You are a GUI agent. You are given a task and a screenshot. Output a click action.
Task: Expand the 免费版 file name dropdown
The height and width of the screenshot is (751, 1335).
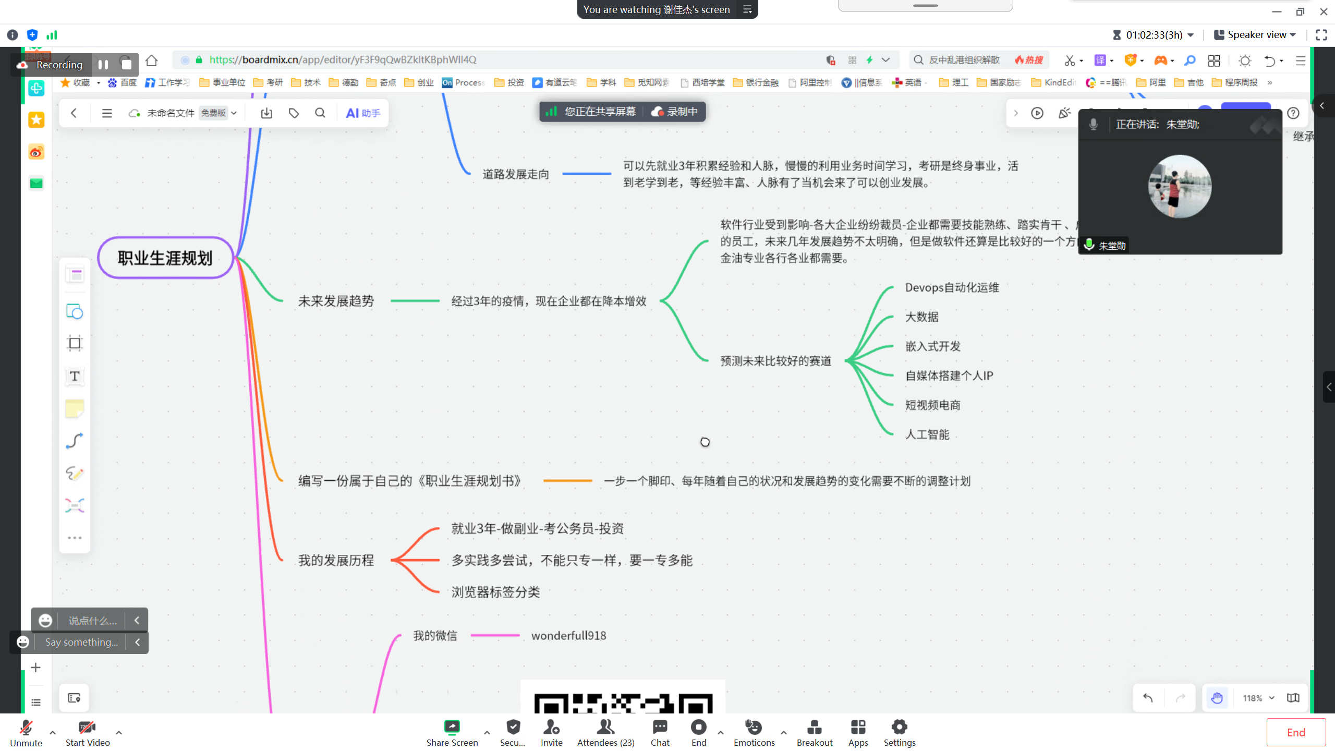[234, 113]
